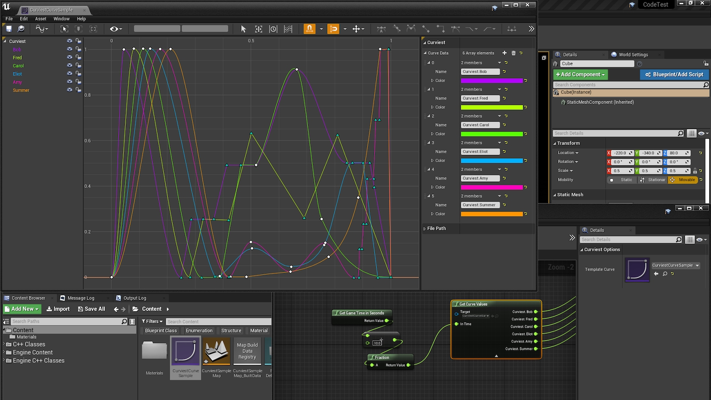Collapse the Curviest curve group in the tree
The width and height of the screenshot is (711, 400).
[x=5, y=41]
